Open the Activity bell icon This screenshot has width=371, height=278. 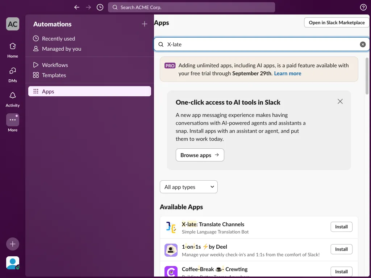click(13, 99)
